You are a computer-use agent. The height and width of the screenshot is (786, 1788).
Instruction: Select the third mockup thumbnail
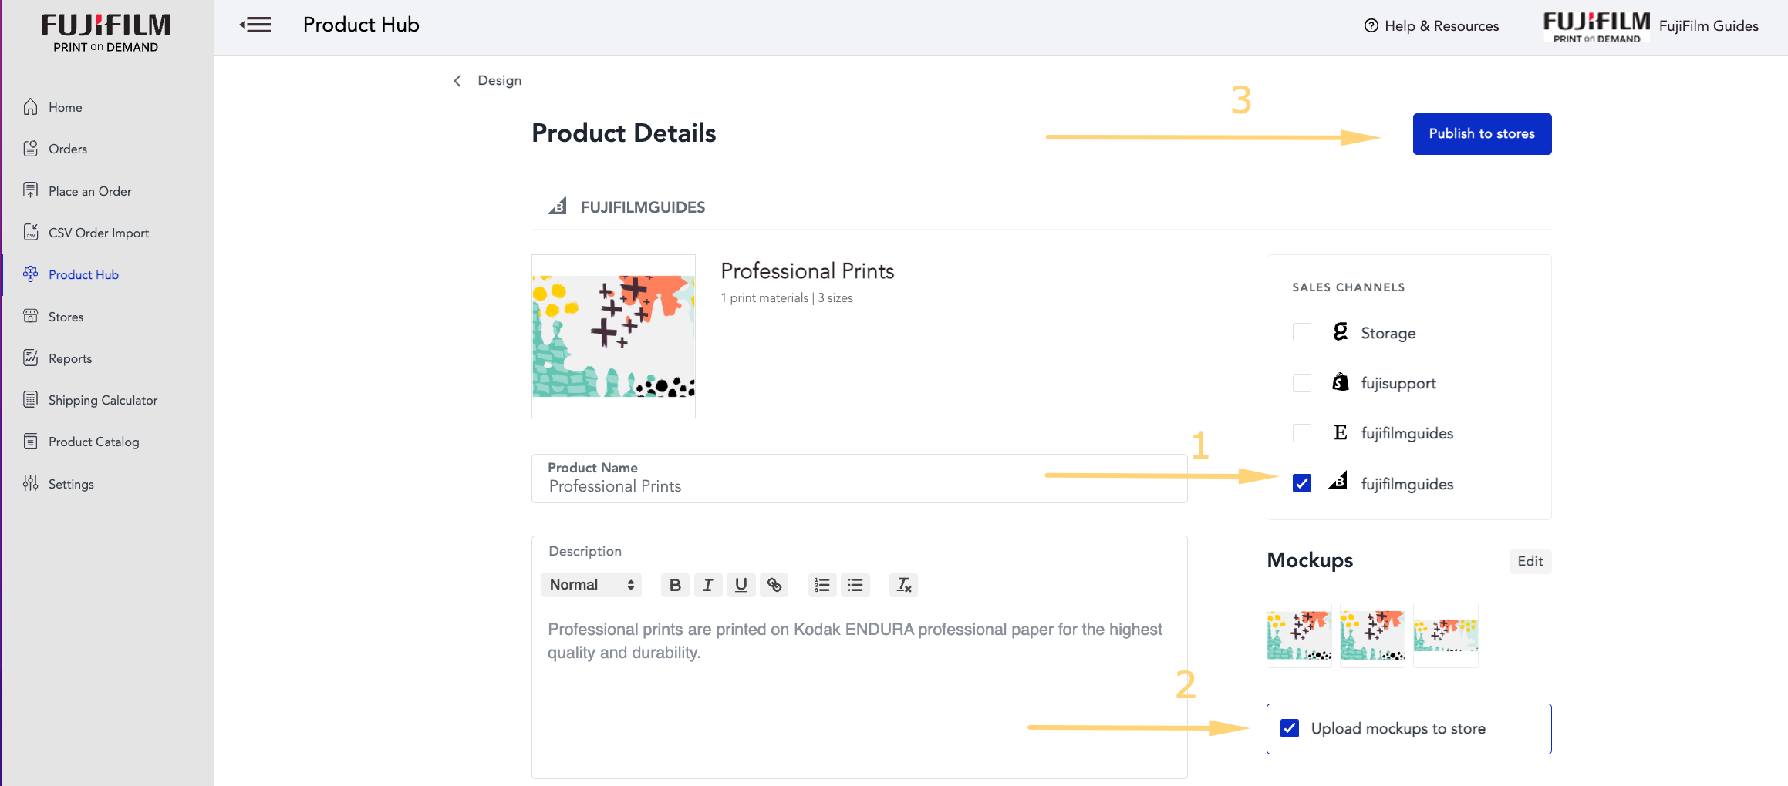click(x=1446, y=635)
